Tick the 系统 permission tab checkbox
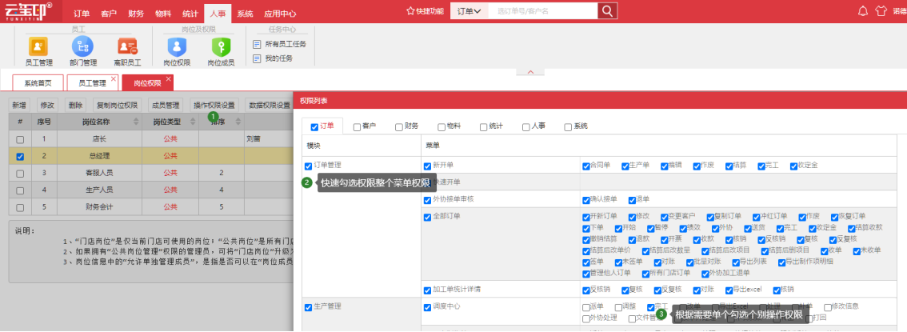The height and width of the screenshot is (332, 907). [568, 126]
